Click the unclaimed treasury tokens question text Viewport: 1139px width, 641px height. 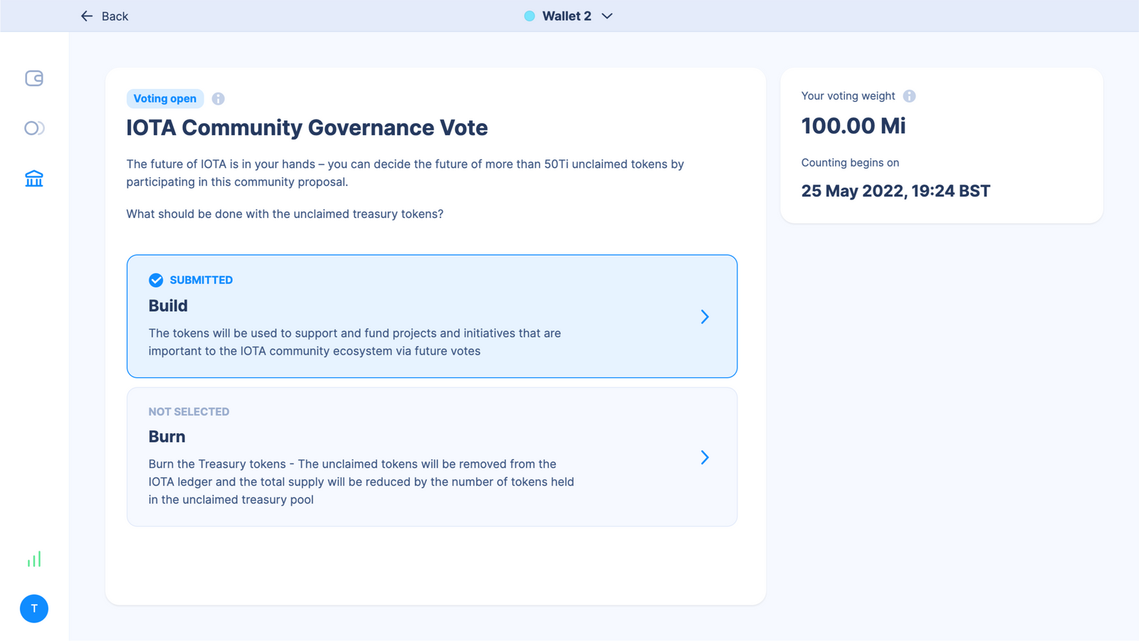[285, 214]
